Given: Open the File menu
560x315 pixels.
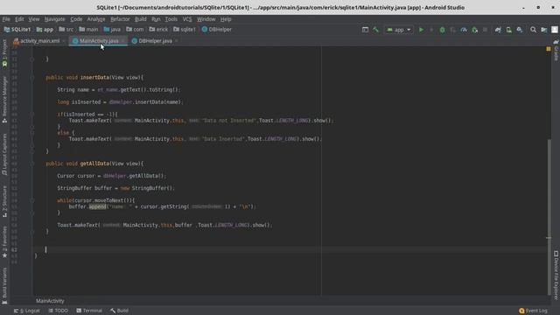Looking at the screenshot, I should click(x=6, y=19).
